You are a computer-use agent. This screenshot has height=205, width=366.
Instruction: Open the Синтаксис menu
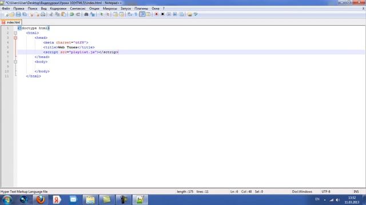pyautogui.click(x=78, y=9)
